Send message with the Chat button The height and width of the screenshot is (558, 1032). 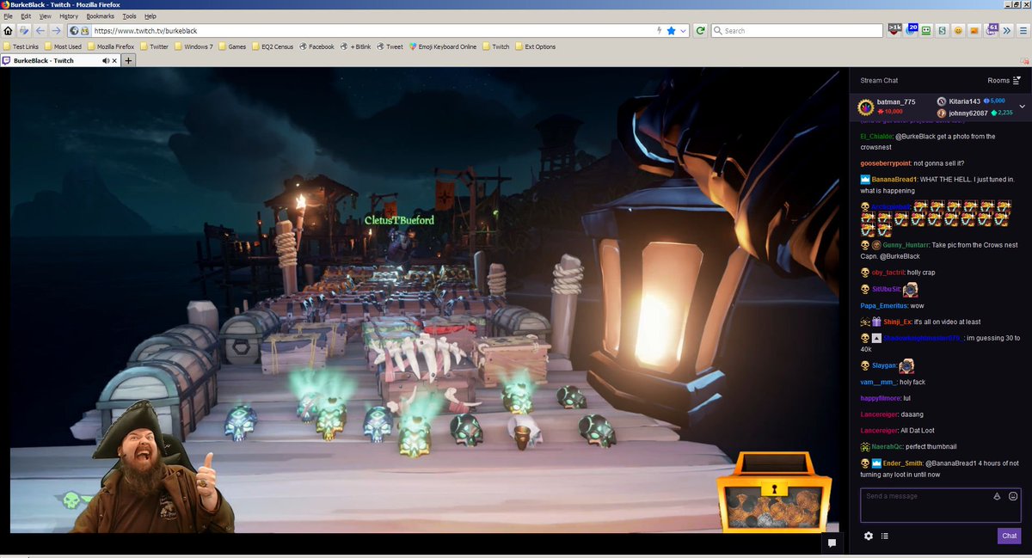point(1010,536)
